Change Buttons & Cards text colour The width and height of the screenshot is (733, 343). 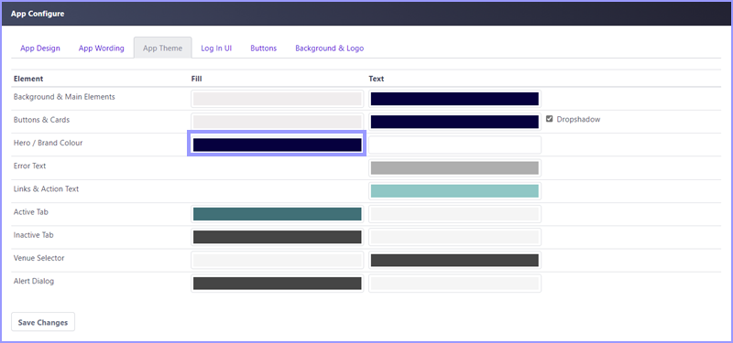coord(454,122)
